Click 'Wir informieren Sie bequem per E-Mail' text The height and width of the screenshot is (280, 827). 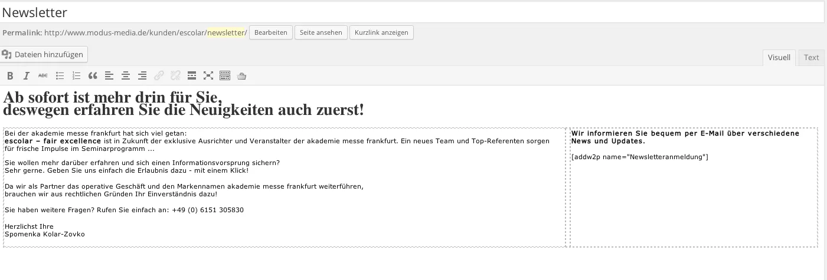tap(685, 137)
